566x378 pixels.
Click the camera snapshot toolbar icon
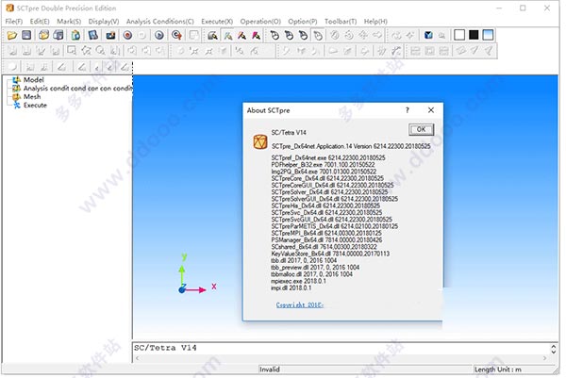pos(110,35)
